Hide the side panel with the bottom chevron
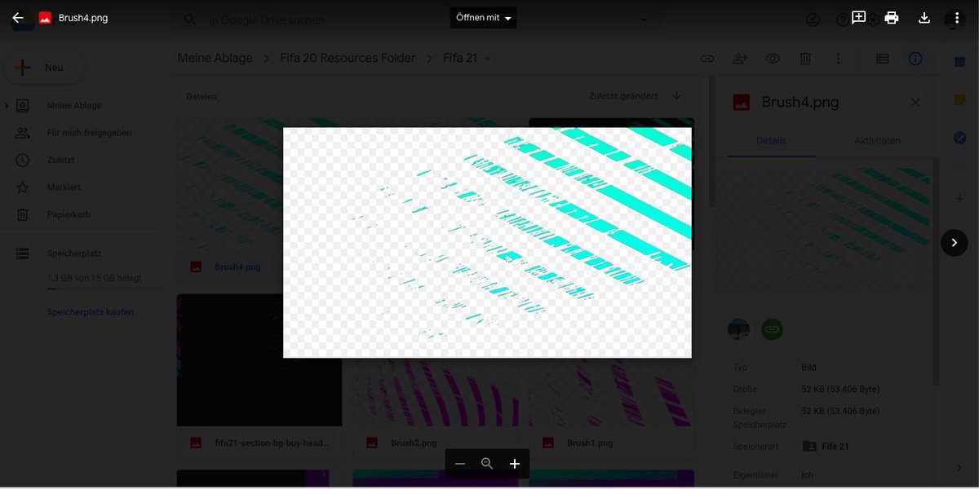979x489 pixels. [x=959, y=467]
